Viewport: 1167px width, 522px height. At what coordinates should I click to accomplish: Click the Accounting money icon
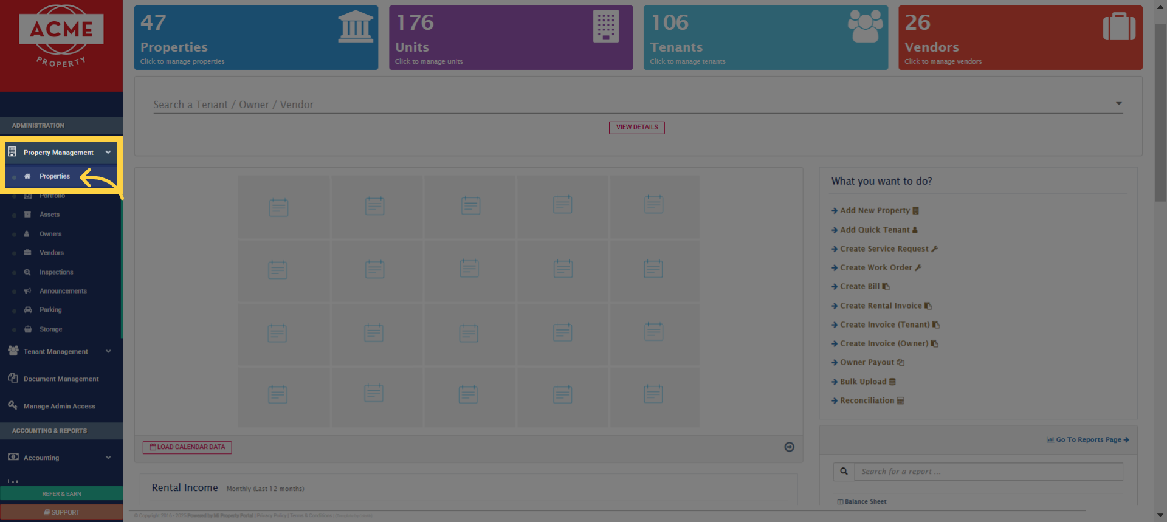(13, 457)
